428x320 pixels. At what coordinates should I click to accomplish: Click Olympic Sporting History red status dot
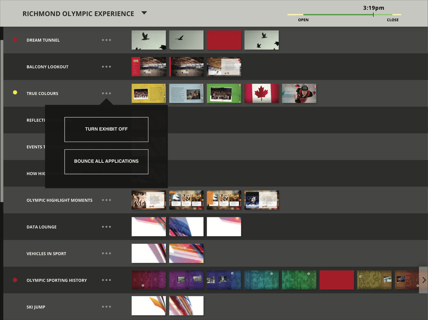pos(15,280)
